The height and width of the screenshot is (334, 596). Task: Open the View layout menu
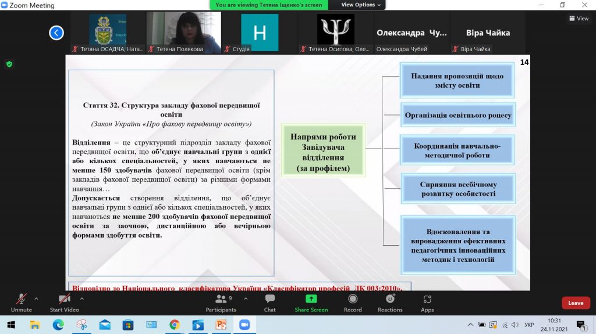[579, 19]
